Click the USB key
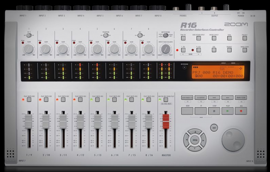 click(x=214, y=50)
